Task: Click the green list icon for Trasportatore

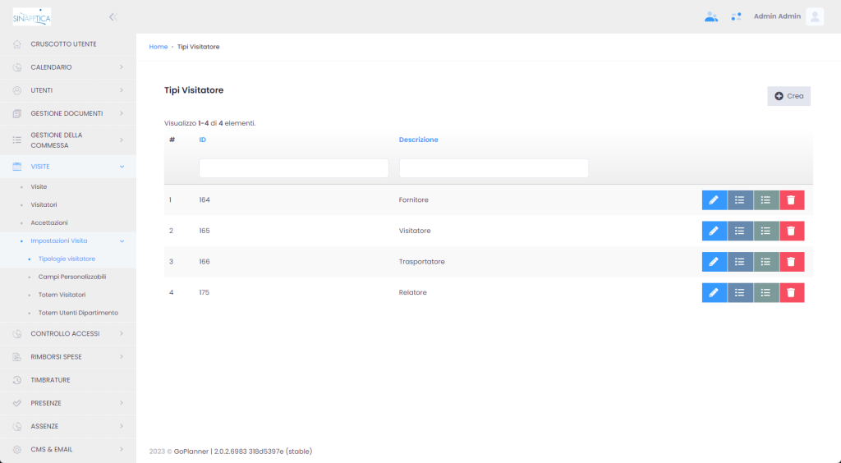Action: (x=765, y=262)
